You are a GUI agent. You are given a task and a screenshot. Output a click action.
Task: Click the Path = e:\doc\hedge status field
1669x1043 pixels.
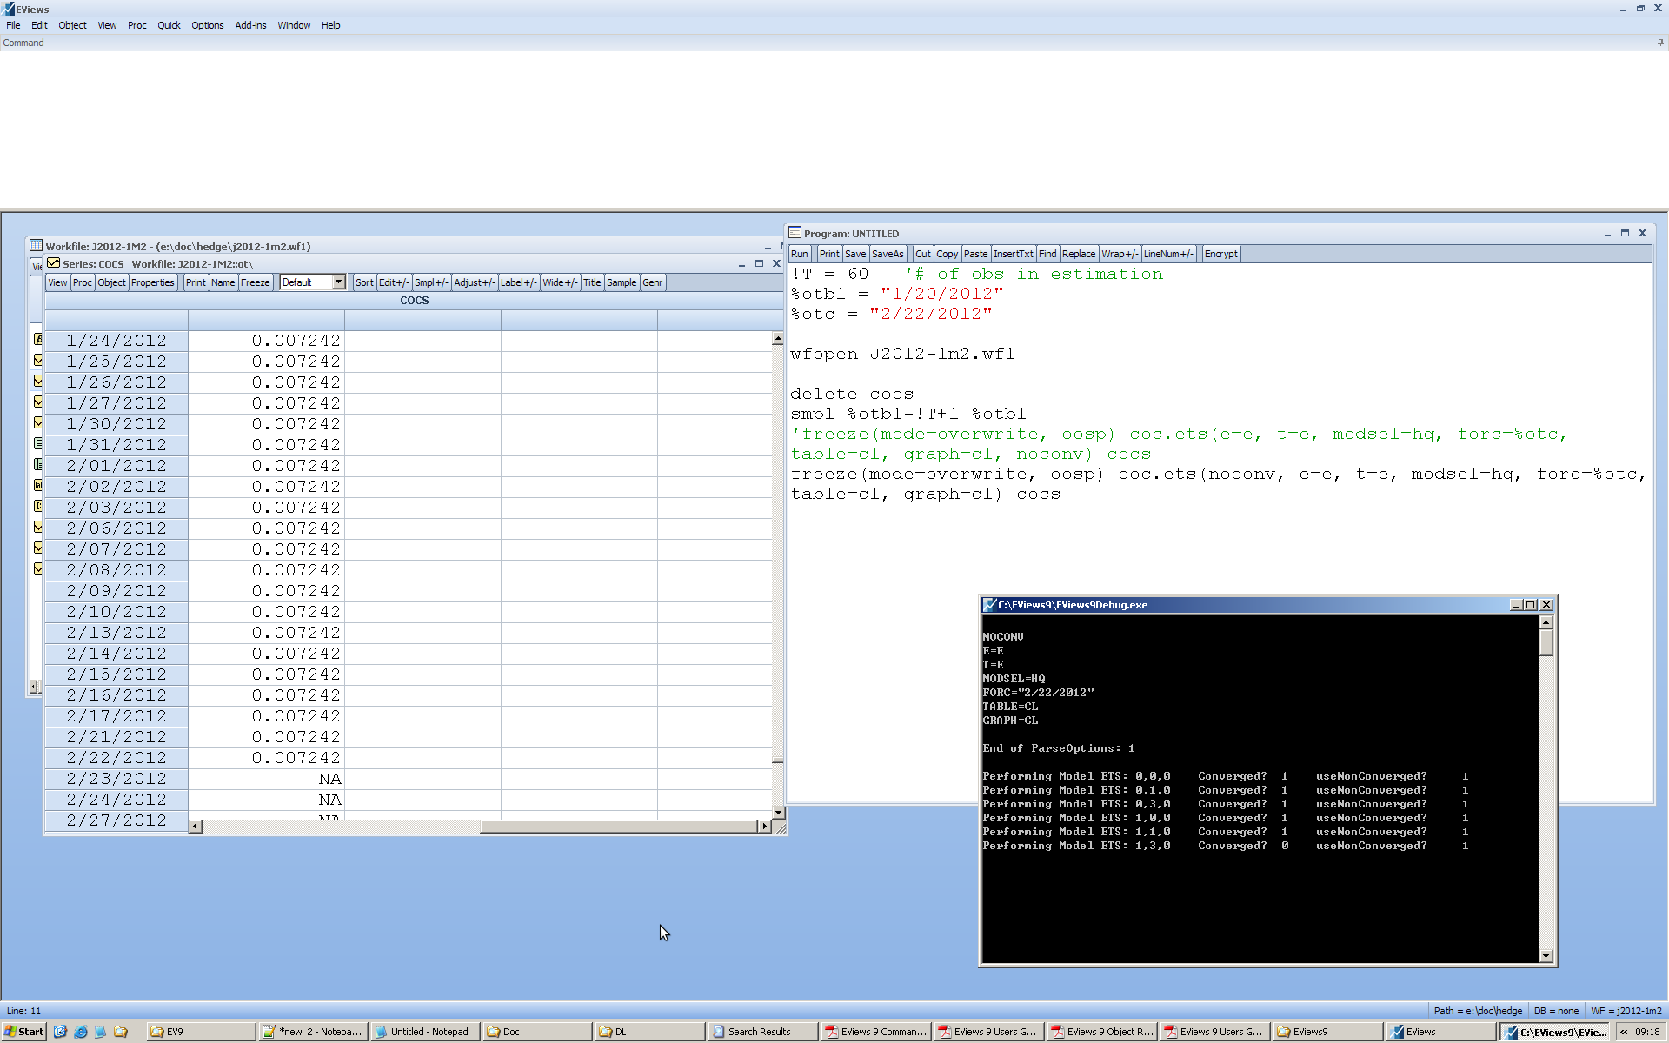pos(1478,1011)
